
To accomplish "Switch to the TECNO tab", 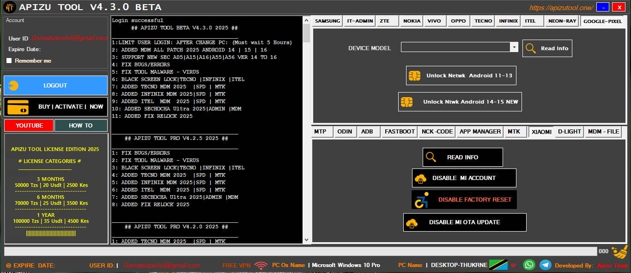I will 483,21.
